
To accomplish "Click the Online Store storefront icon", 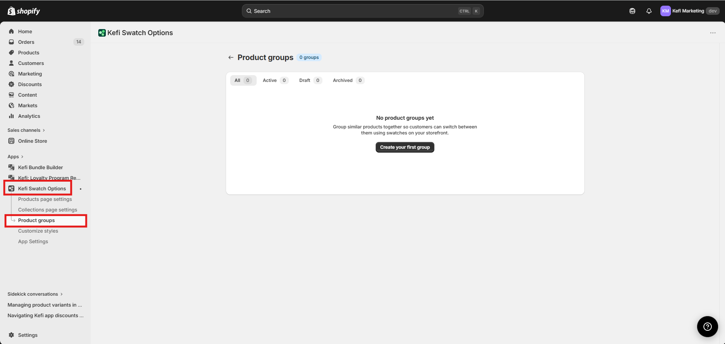I will point(11,141).
